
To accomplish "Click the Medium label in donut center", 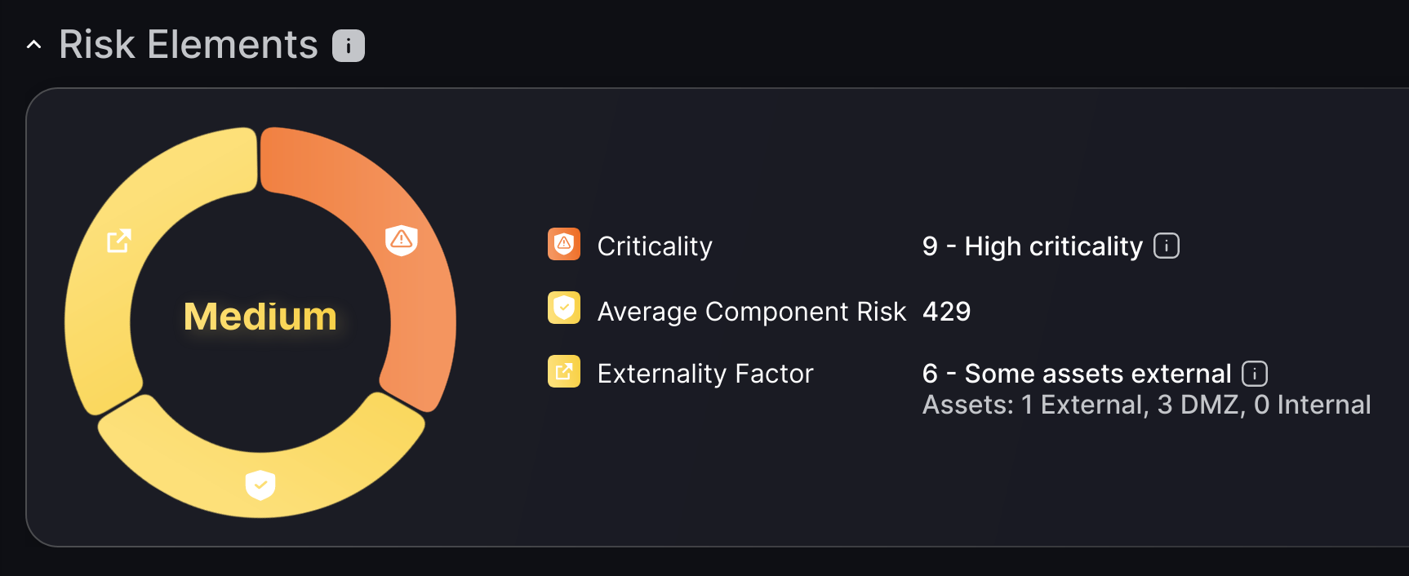I will [260, 317].
